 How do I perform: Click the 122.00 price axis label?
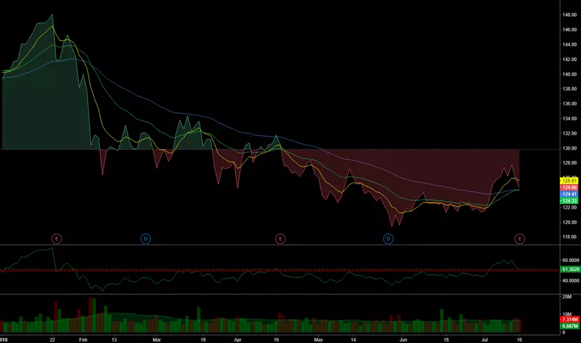[x=570, y=207]
